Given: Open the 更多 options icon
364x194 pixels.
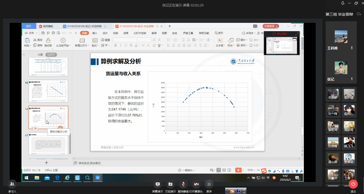Looking at the screenshot, I should [x=209, y=184].
